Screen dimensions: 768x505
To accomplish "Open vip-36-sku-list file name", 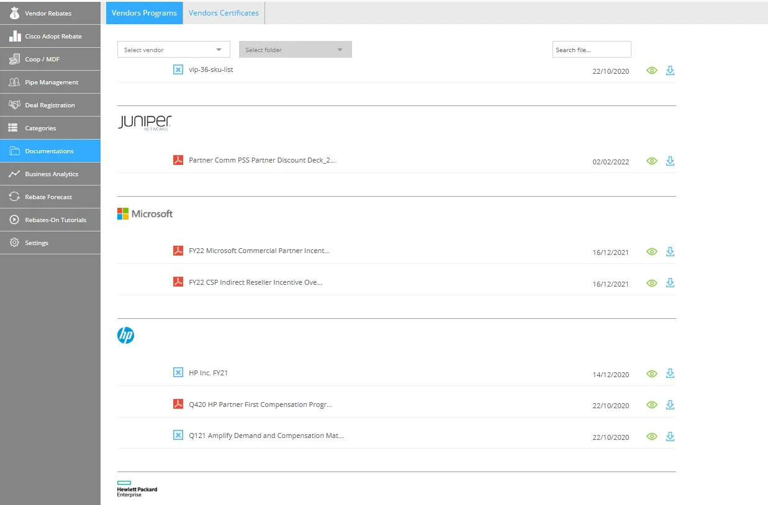I will coord(211,69).
